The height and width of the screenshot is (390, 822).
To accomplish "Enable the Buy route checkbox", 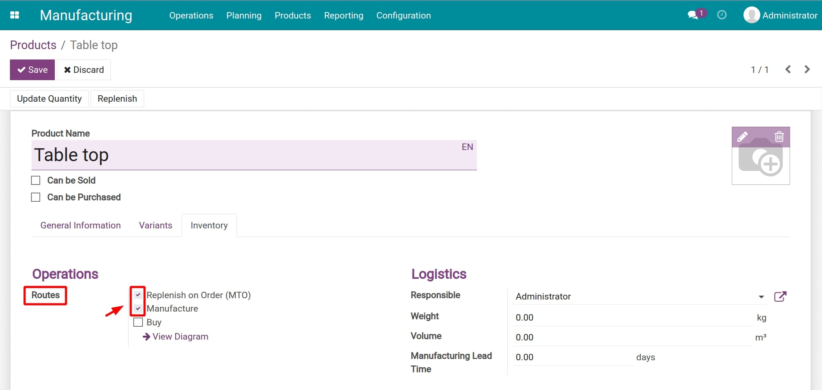I will click(137, 322).
